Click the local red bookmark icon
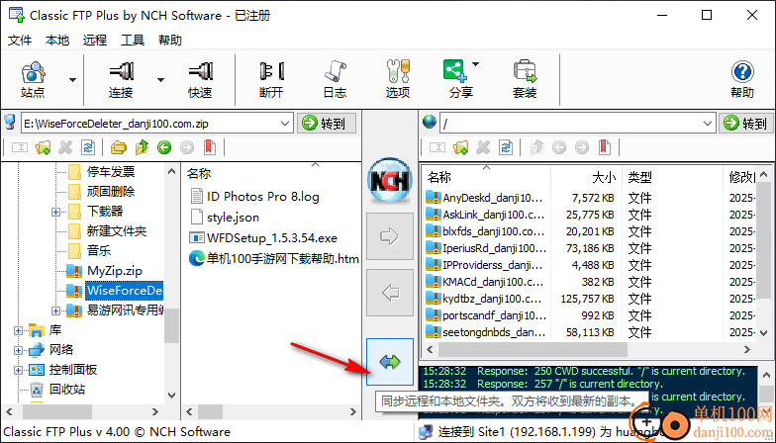 pos(210,147)
